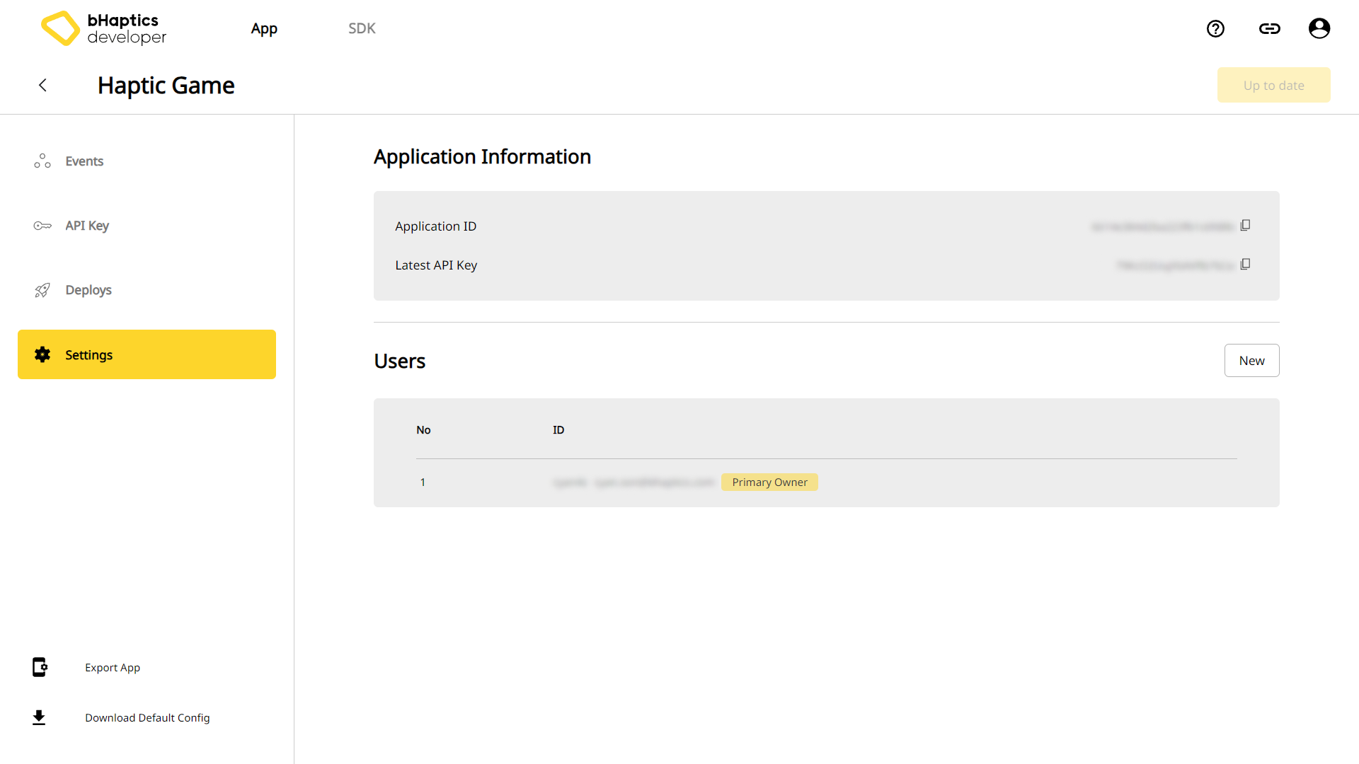Click Download Default Config link
Viewport: 1359px width, 764px height.
147,717
